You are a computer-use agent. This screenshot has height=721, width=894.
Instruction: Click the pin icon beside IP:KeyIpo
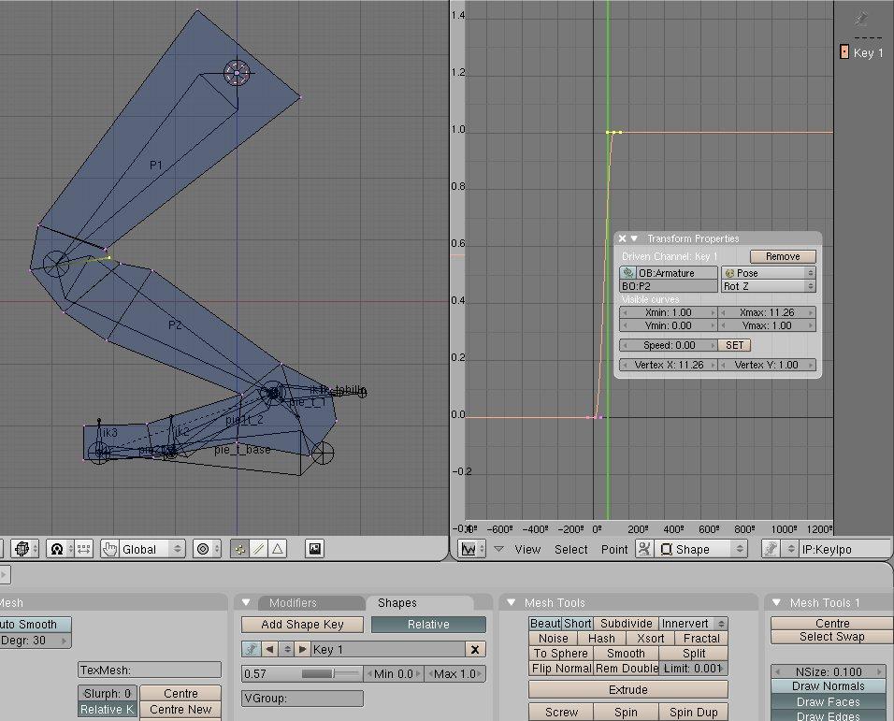tap(771, 549)
